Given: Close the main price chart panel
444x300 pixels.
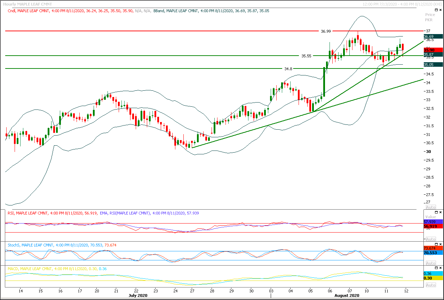Looking at the screenshot, I should [440, 10].
